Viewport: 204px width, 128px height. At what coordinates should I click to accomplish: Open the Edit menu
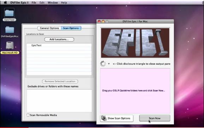42,2
